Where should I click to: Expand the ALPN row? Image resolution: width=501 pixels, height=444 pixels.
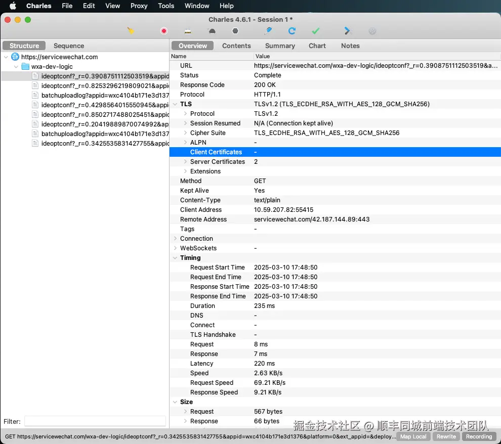coord(185,143)
